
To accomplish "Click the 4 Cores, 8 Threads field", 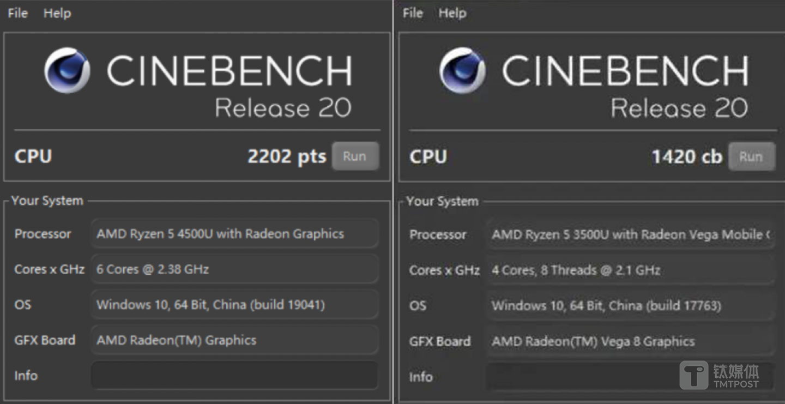I will [x=630, y=270].
